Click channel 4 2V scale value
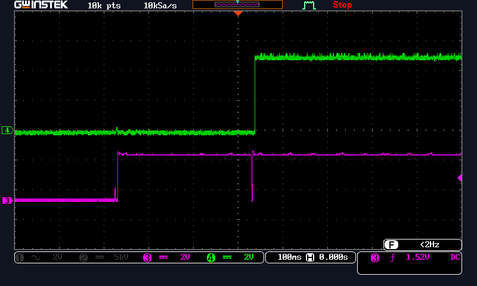The width and height of the screenshot is (477, 286). click(x=249, y=257)
